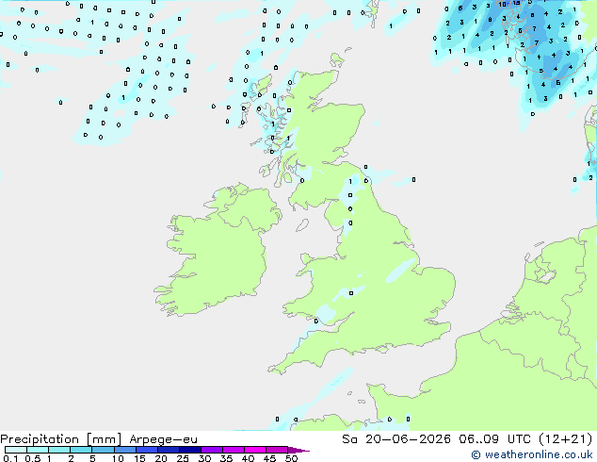Click the 25–30 mm navy legend swatch
Screen dimensions: 597x462
point(189,450)
